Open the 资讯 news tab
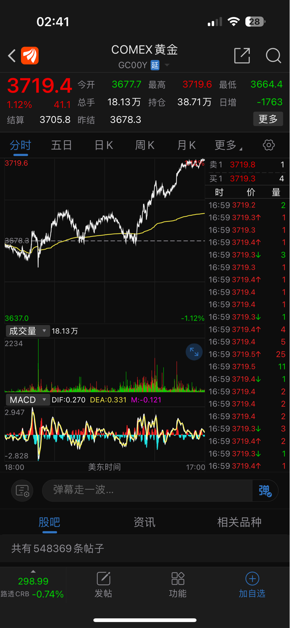The height and width of the screenshot is (628, 290). point(144,522)
